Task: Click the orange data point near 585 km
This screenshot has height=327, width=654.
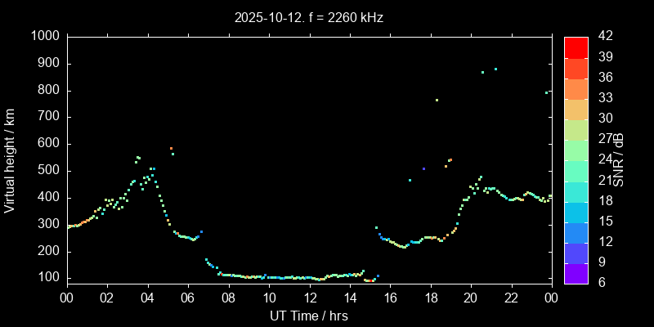Action: (171, 148)
